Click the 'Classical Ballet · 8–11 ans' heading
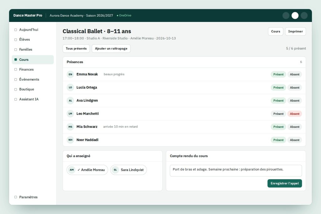 click(x=97, y=31)
